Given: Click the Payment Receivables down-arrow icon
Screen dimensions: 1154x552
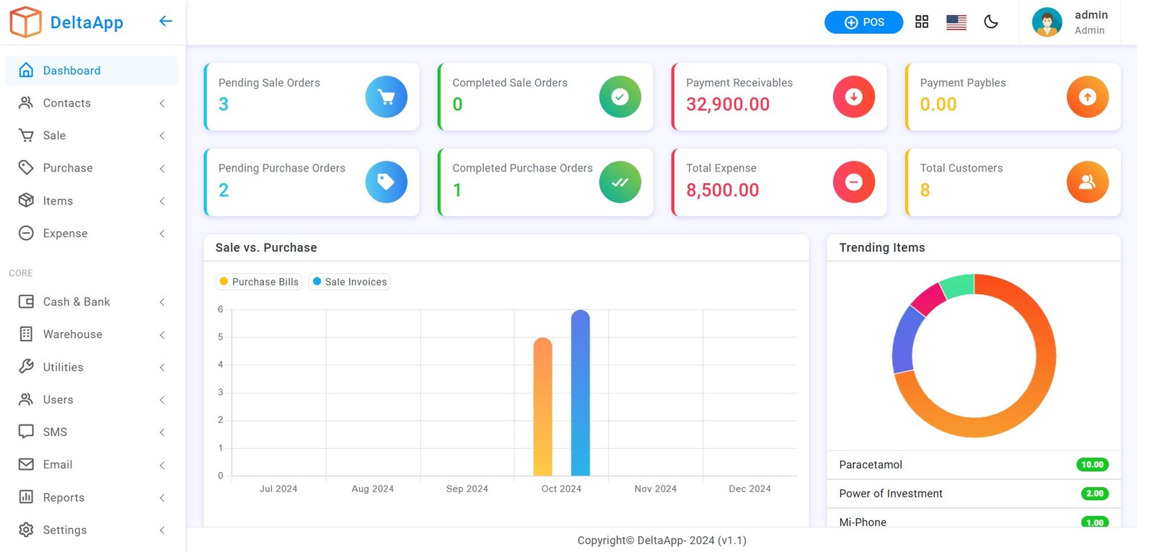Looking at the screenshot, I should pos(853,97).
